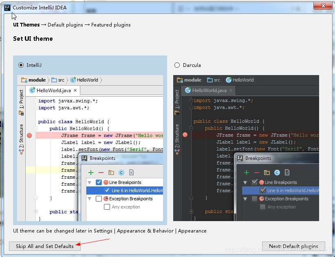Click document icon in light Breakpoints preview

click(x=131, y=172)
